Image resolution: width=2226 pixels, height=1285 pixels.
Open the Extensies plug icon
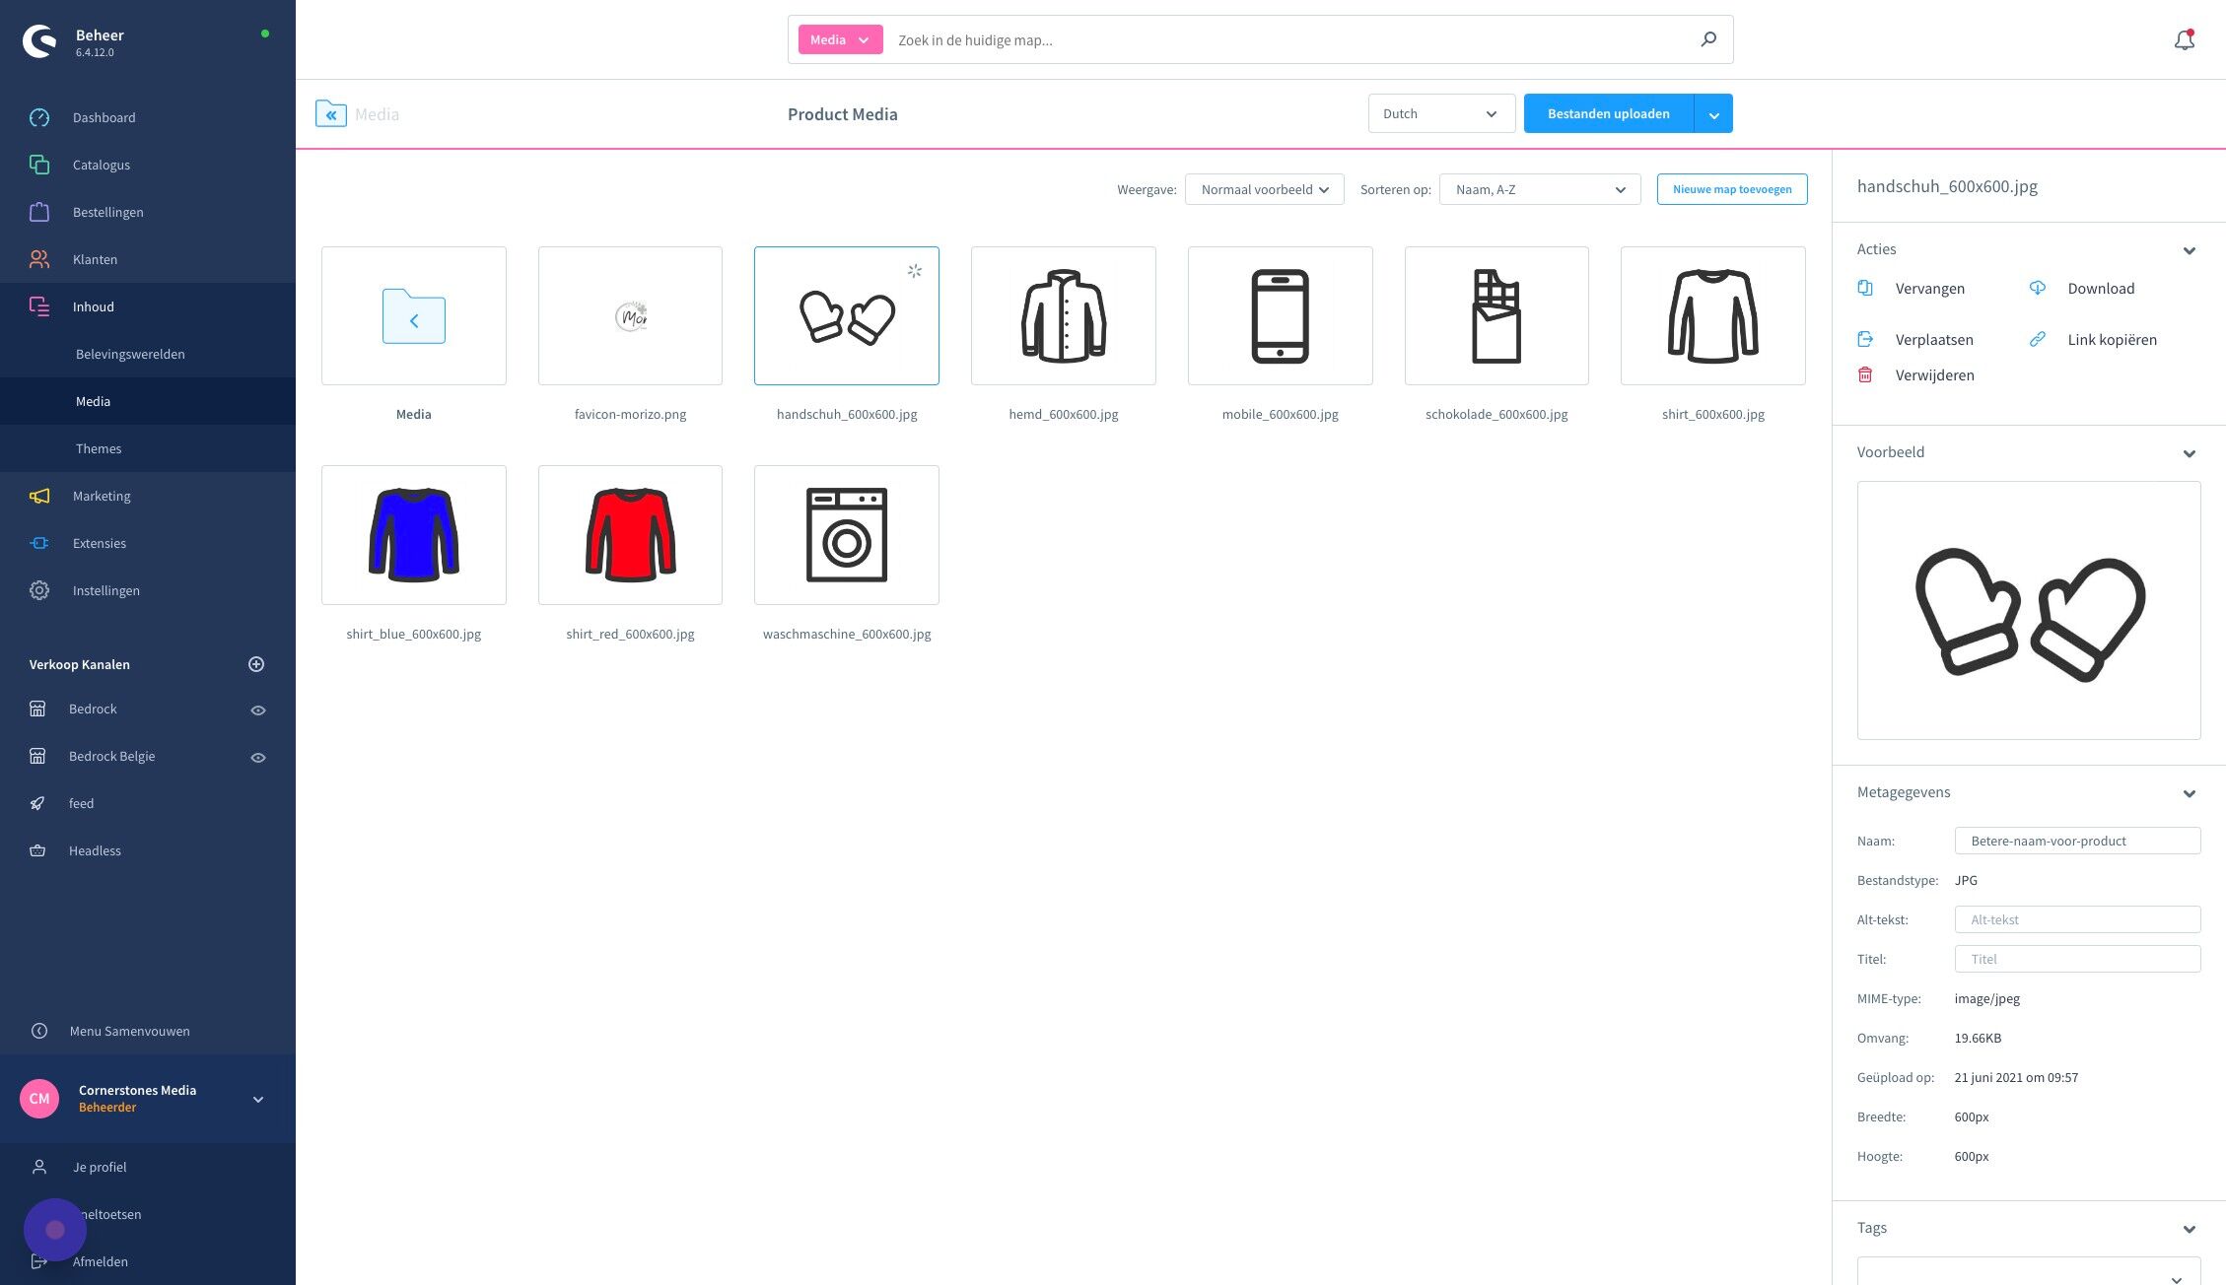point(39,543)
